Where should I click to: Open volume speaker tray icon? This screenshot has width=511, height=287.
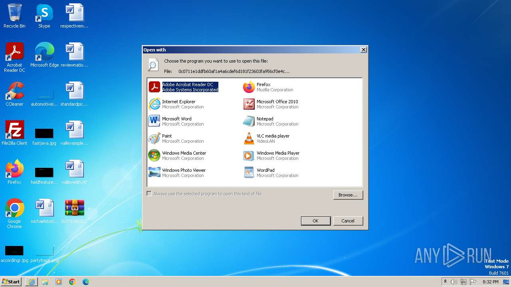[454, 282]
